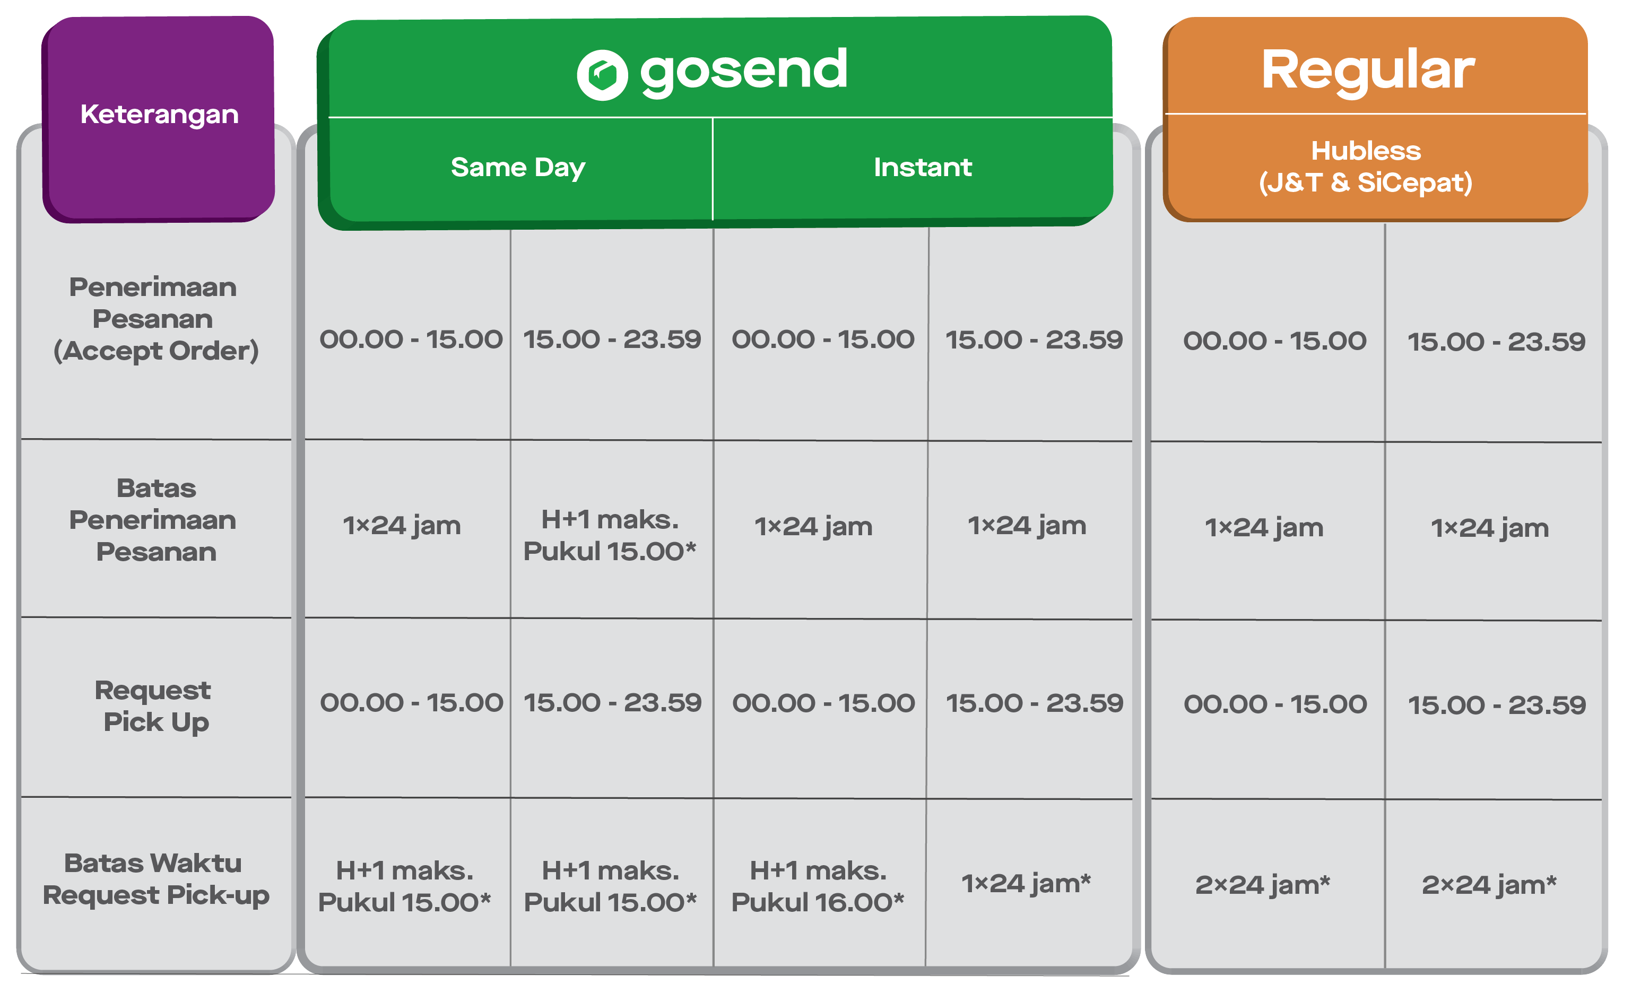Click the orange Regular heading
The width and height of the screenshot is (1632, 993).
coord(1367,69)
